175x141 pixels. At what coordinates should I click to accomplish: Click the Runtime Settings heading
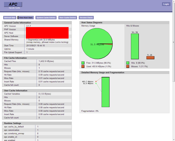click(13, 123)
